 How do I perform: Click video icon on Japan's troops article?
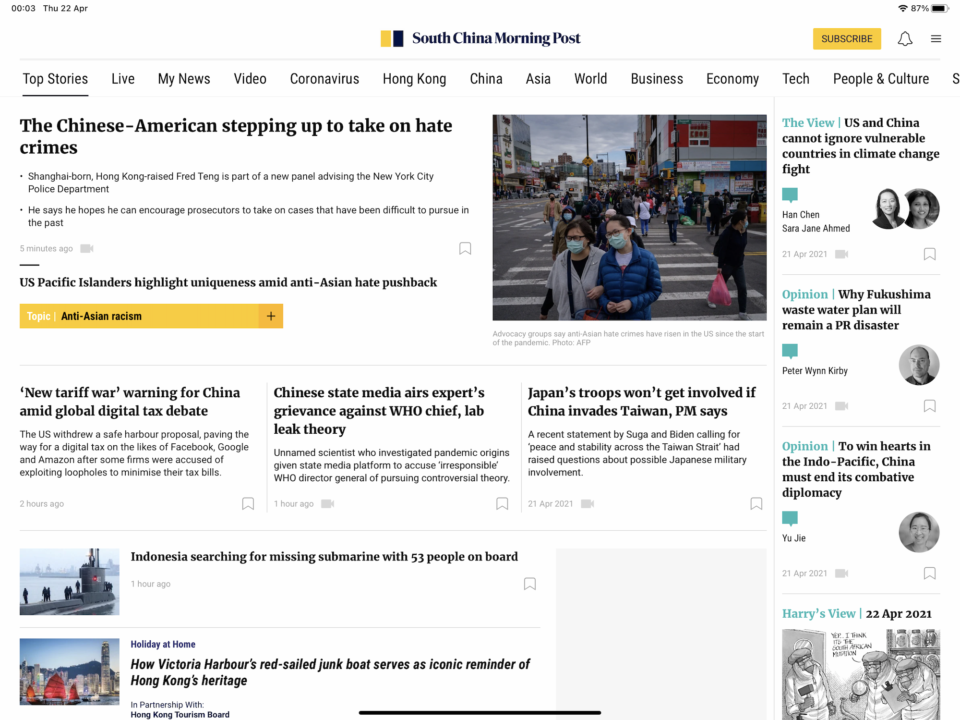click(588, 503)
